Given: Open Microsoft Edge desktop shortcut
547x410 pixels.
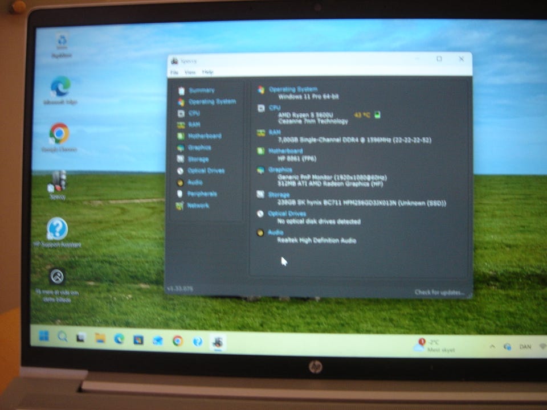Looking at the screenshot, I should 60,90.
